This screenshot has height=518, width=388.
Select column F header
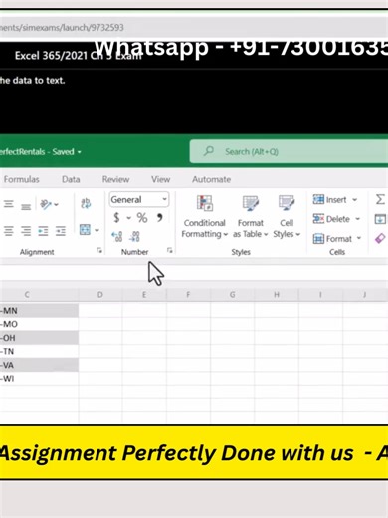pyautogui.click(x=188, y=295)
